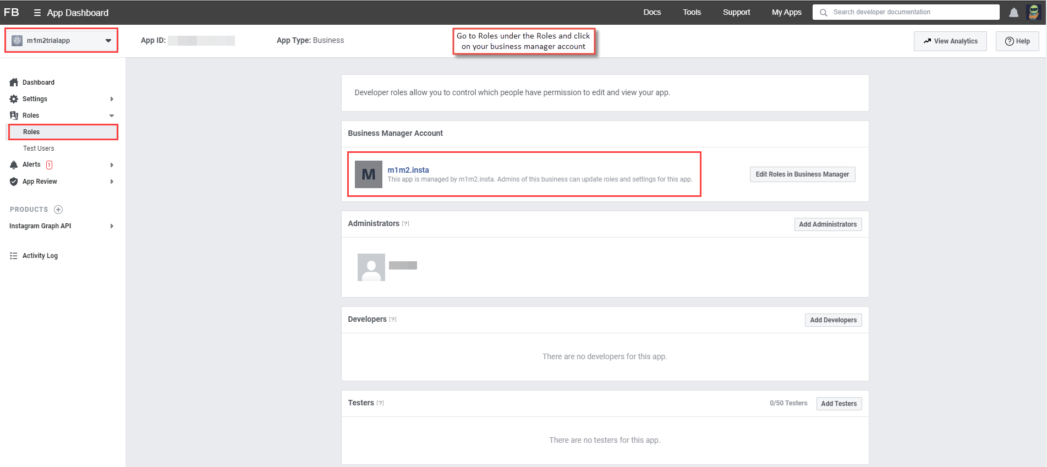Click the 0/50 Testers count
This screenshot has width=1047, height=467.
(788, 403)
